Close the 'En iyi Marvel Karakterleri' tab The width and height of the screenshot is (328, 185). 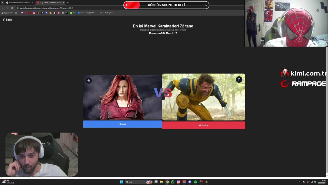[63, 3]
